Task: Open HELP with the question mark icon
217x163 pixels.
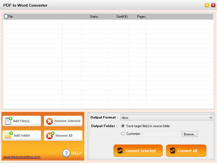Action: (x=72, y=153)
